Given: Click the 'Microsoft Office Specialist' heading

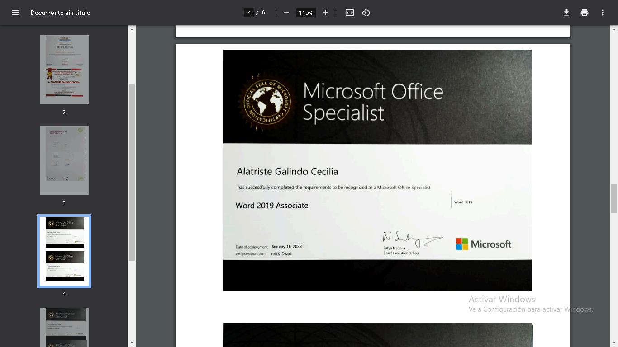Looking at the screenshot, I should tap(373, 102).
